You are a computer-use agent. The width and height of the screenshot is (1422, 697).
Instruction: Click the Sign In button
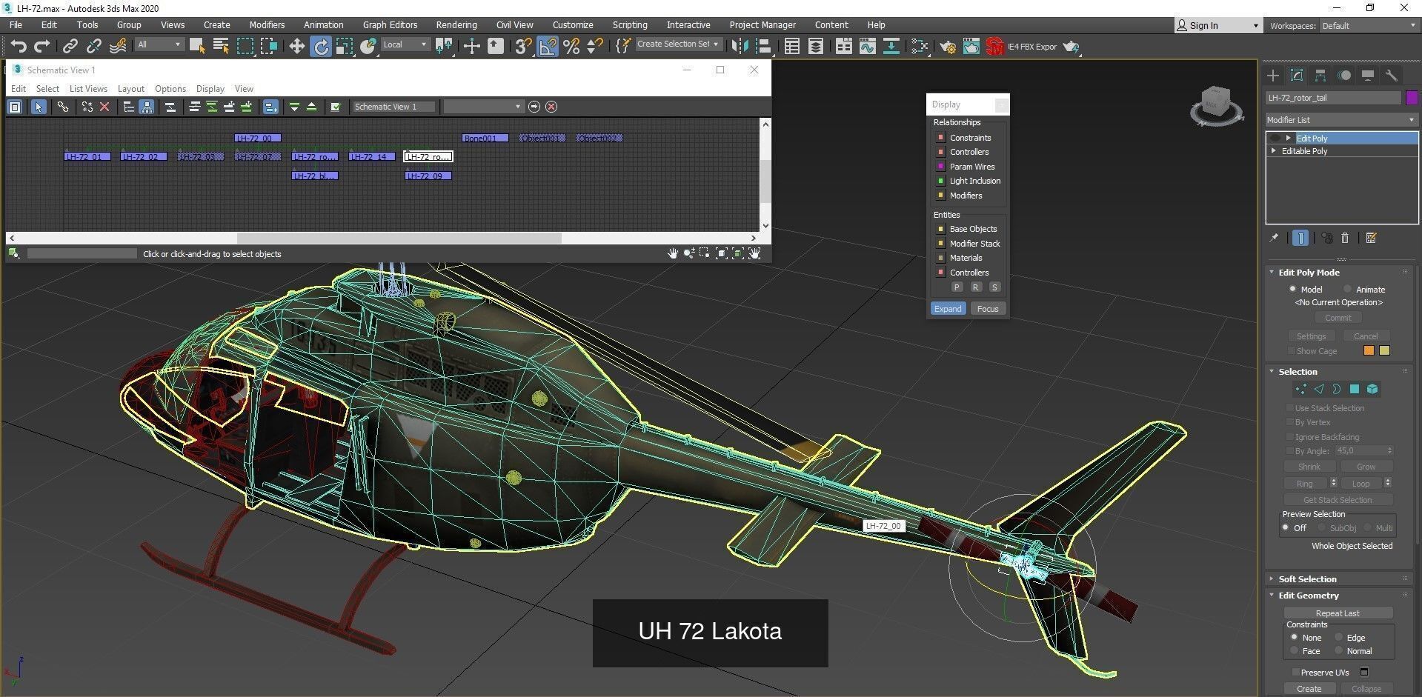(x=1217, y=25)
